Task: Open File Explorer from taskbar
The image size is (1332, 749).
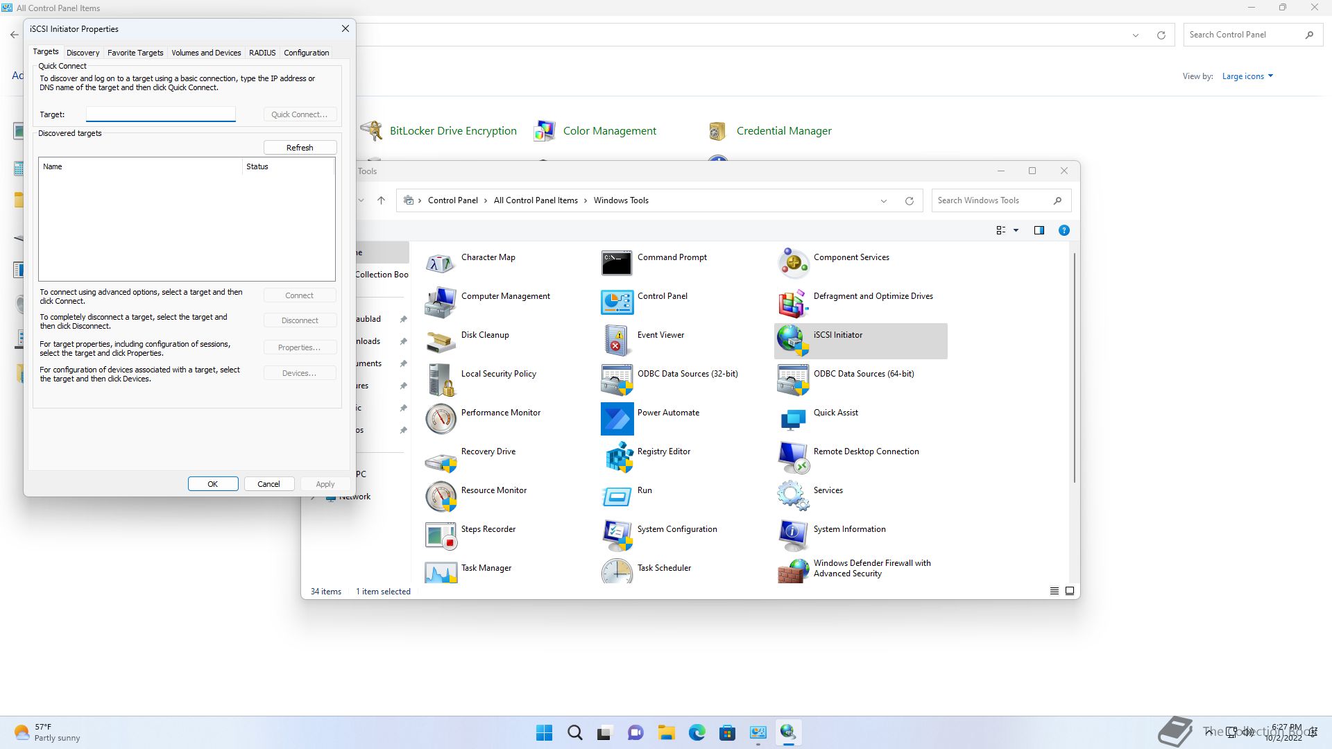Action: point(667,732)
